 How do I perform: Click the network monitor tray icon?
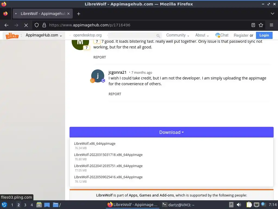pyautogui.click(x=256, y=205)
